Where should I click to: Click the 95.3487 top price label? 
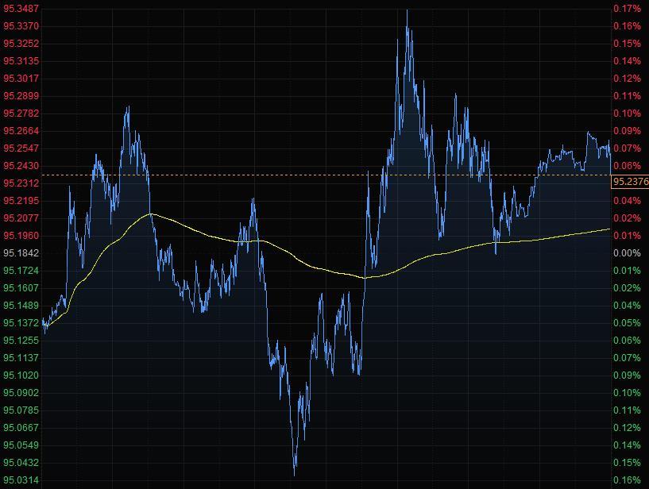coord(21,9)
